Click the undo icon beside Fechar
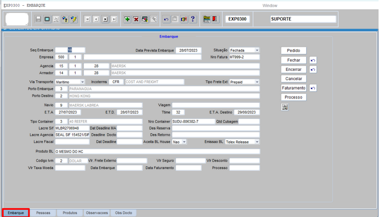 tap(313, 60)
